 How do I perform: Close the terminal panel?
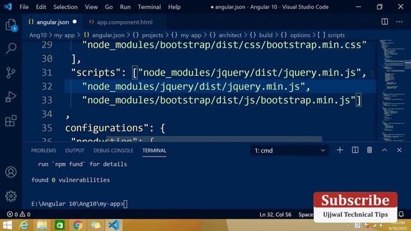click(399, 150)
